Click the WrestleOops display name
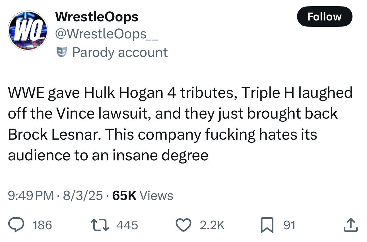Viewport: 367px width, 242px height. pos(97,17)
